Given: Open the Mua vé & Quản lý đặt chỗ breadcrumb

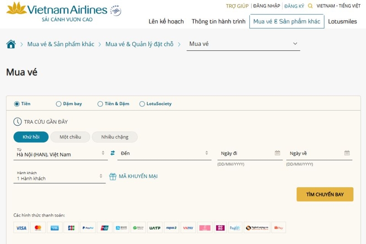Looking at the screenshot, I should point(140,44).
